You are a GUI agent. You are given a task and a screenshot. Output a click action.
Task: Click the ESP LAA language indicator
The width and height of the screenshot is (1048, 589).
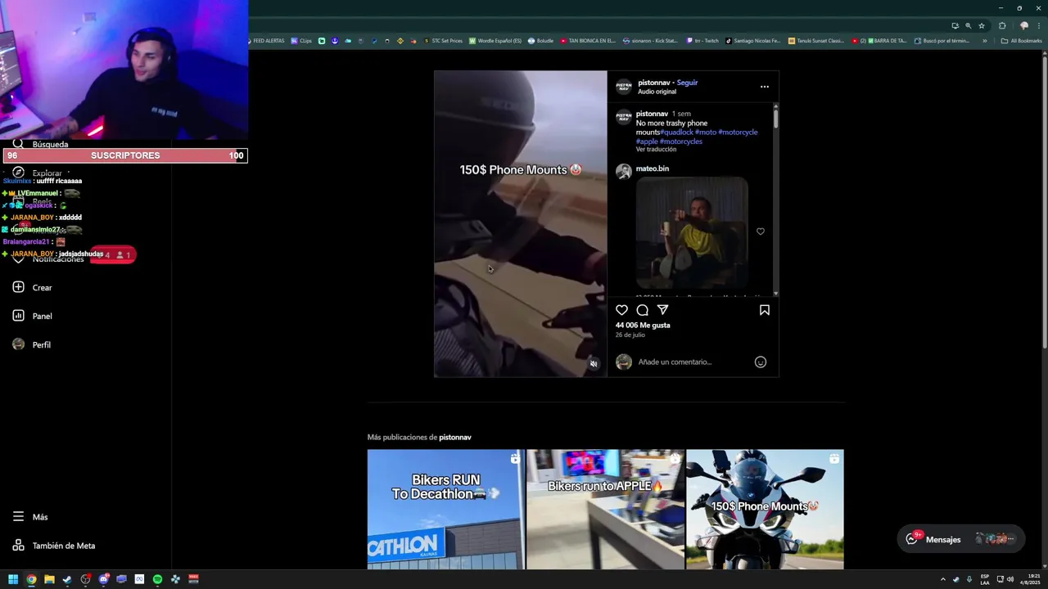(985, 579)
